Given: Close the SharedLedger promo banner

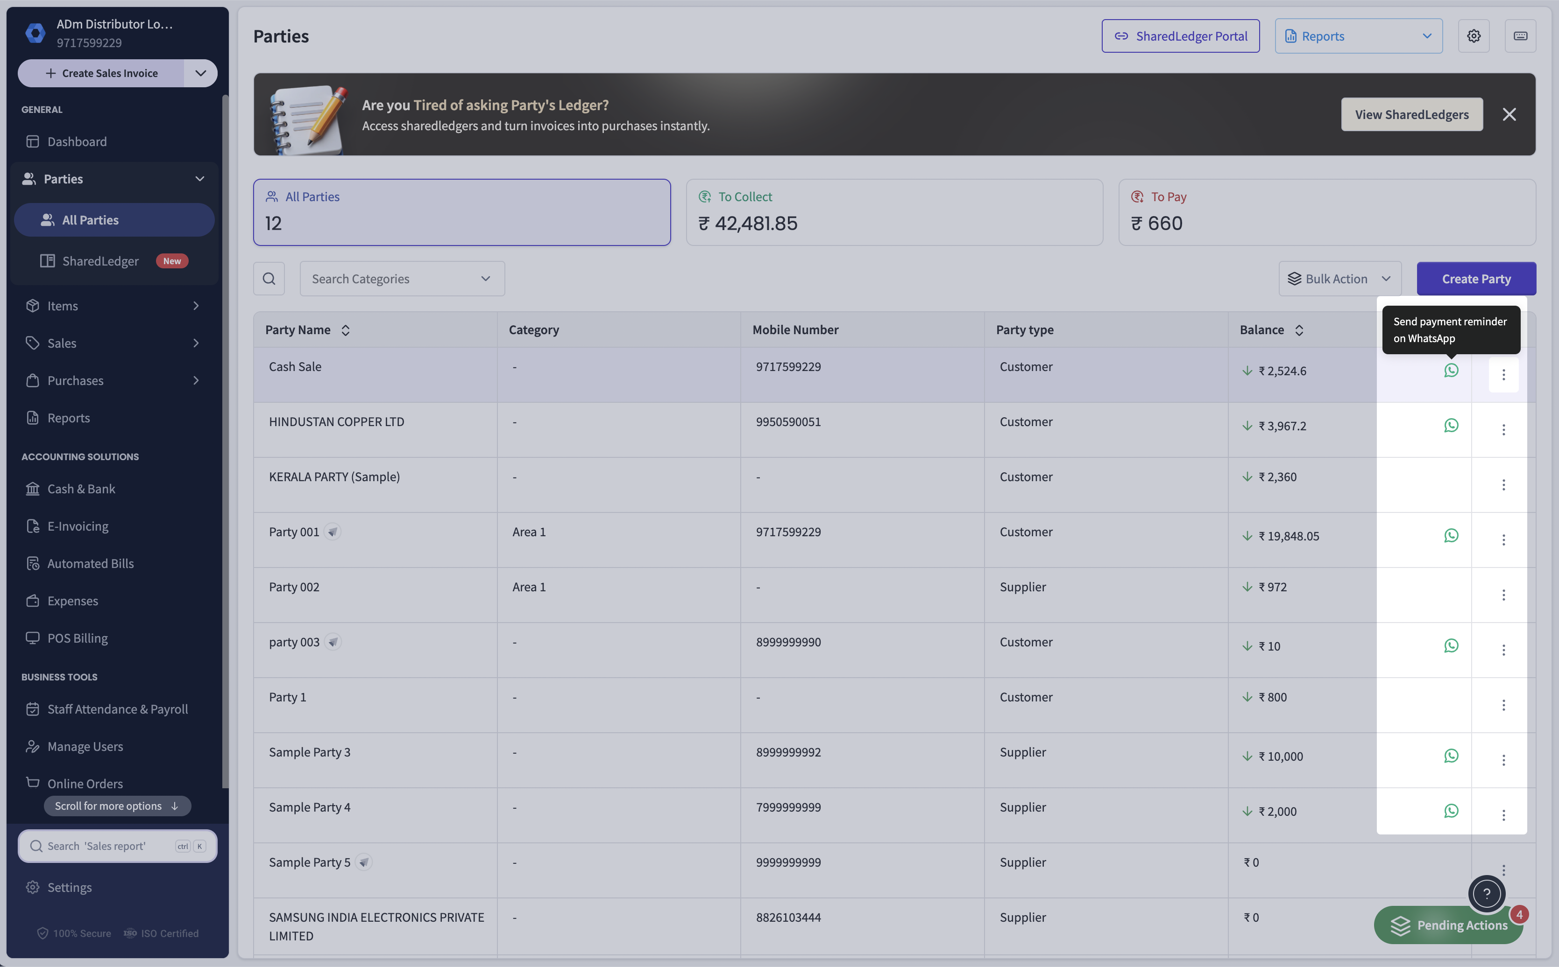Looking at the screenshot, I should tap(1509, 114).
